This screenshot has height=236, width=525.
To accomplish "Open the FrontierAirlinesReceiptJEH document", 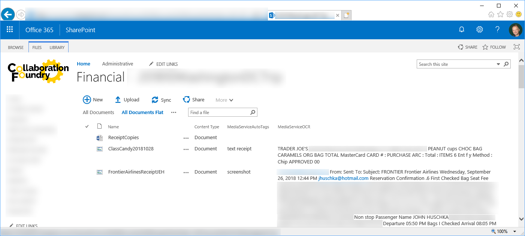I will [136, 172].
